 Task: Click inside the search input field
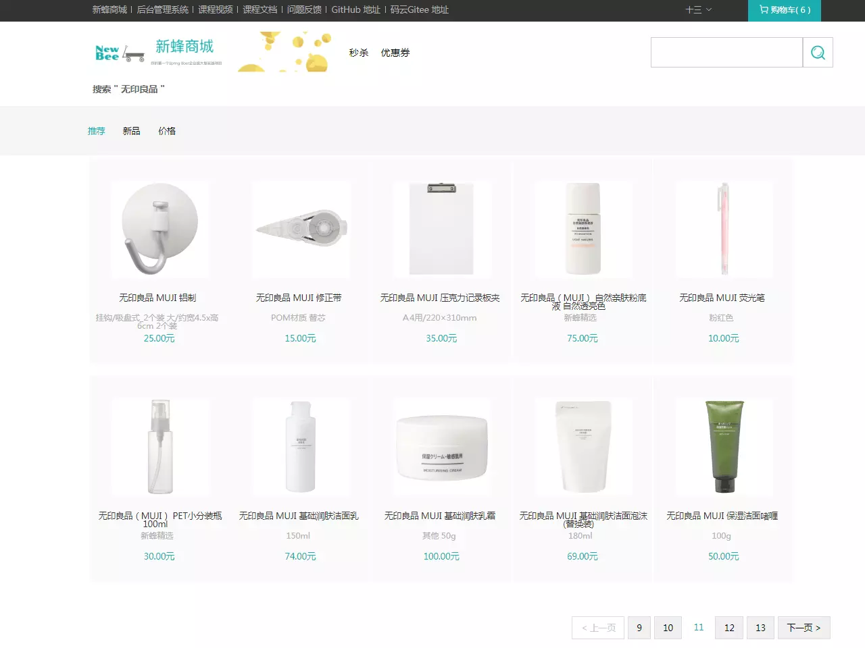pyautogui.click(x=726, y=52)
